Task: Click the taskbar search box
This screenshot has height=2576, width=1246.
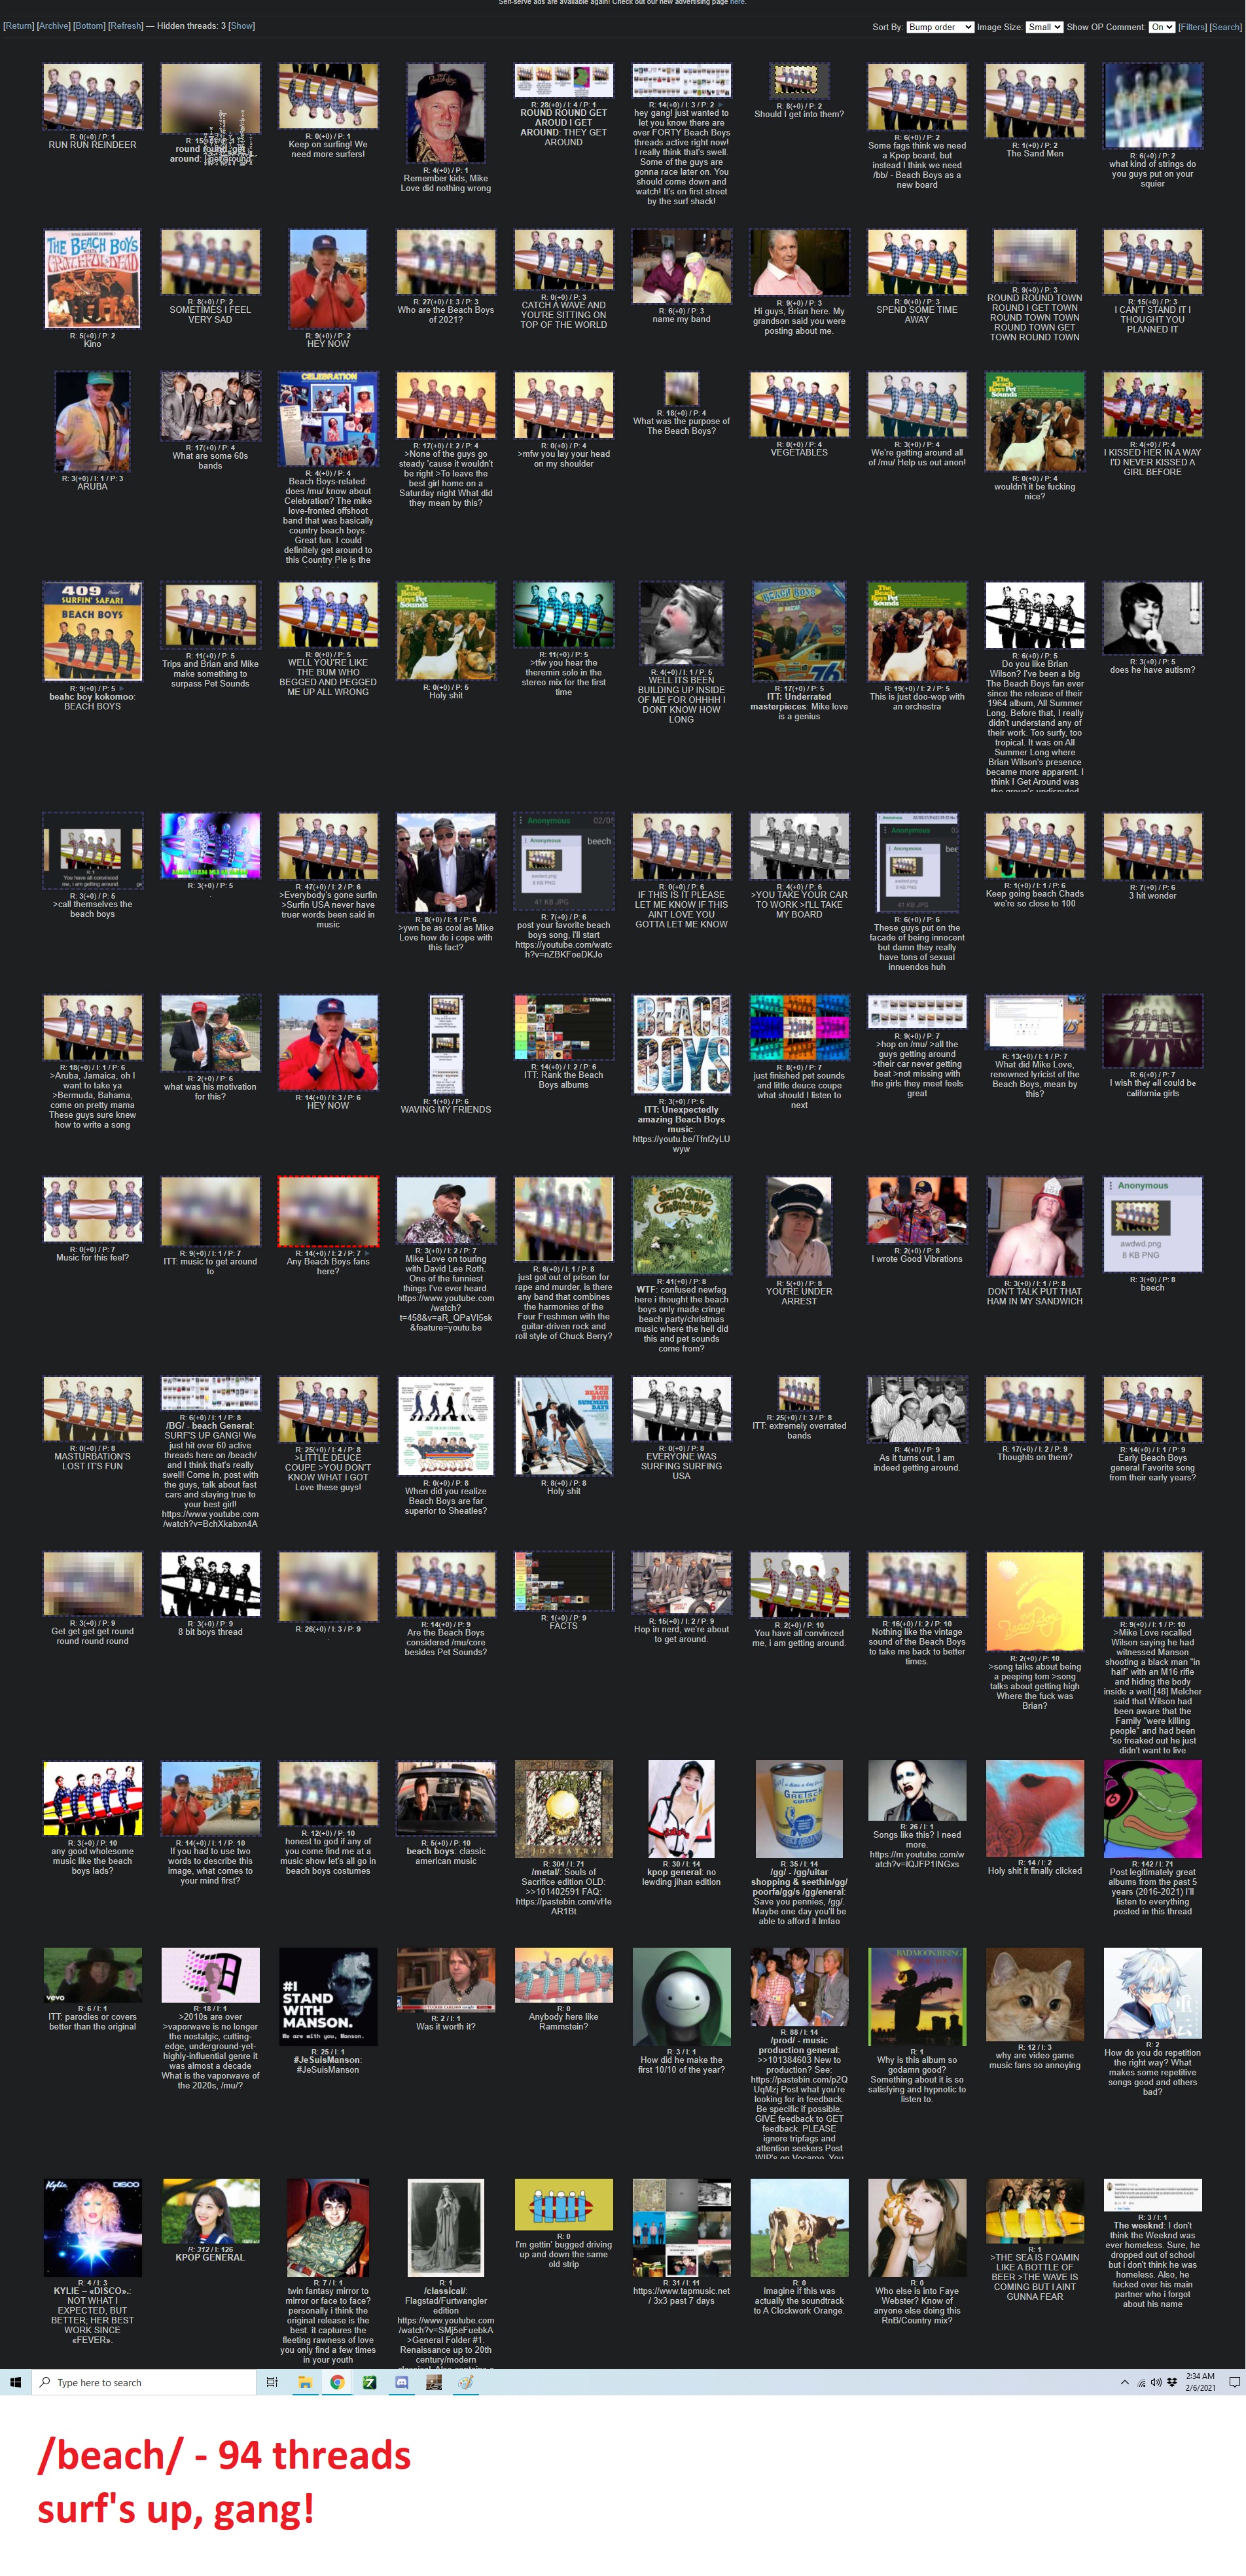Action: click(x=144, y=2382)
